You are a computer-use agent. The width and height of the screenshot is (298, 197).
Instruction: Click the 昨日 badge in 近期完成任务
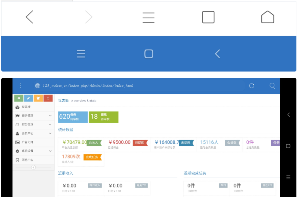223,185
